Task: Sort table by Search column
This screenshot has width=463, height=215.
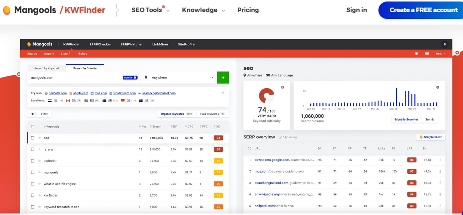Action: 155,127
